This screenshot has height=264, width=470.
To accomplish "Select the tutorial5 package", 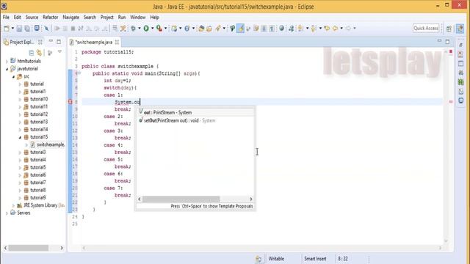I will pyautogui.click(x=35, y=167).
